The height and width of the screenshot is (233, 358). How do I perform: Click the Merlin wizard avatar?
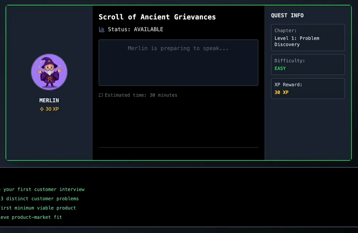point(49,72)
